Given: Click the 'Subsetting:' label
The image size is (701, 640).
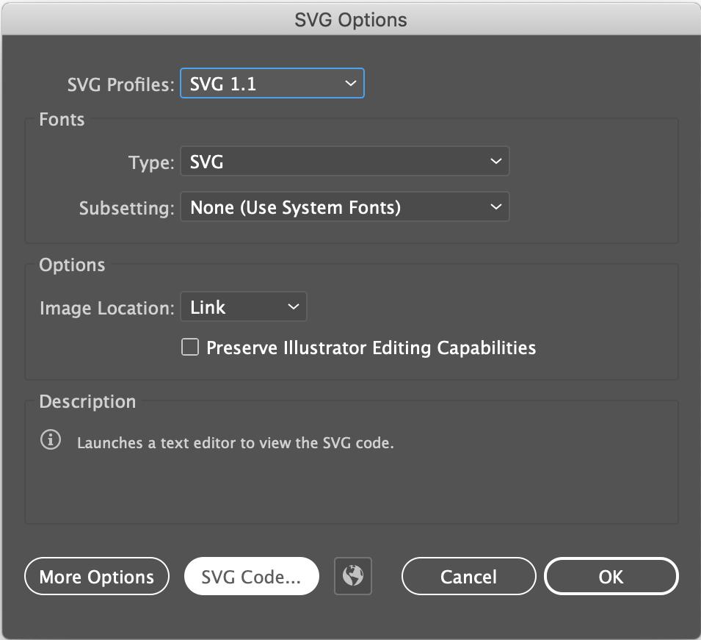Looking at the screenshot, I should point(126,208).
